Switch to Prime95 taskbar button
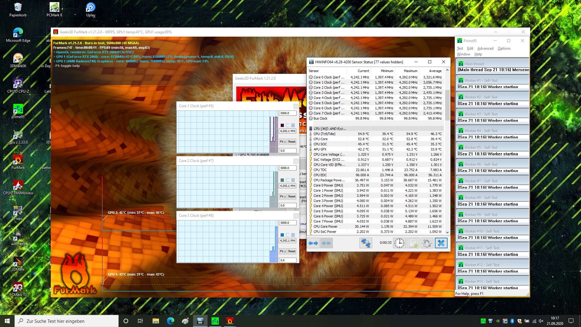 click(215, 321)
